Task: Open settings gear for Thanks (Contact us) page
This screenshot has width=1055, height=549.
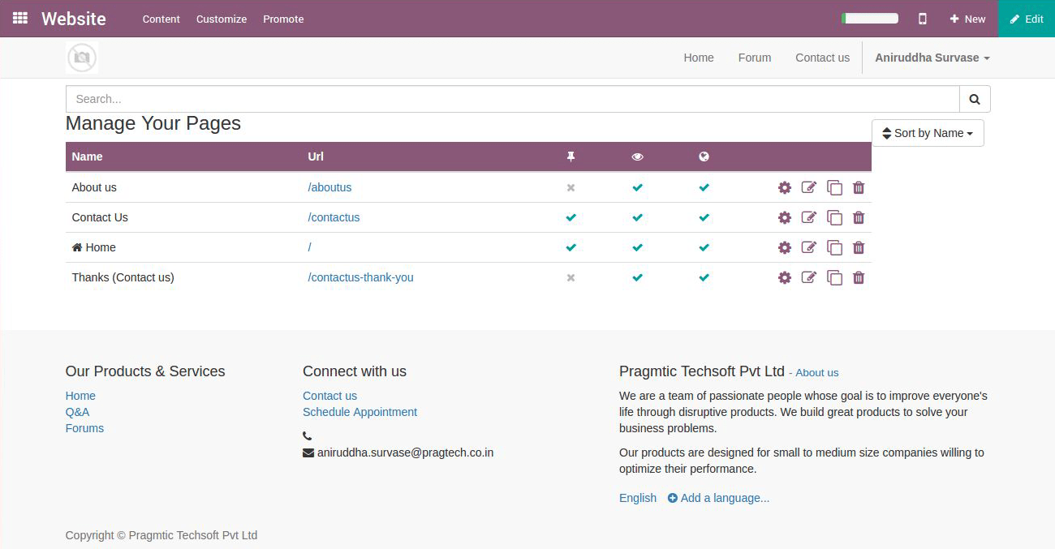Action: coord(784,277)
